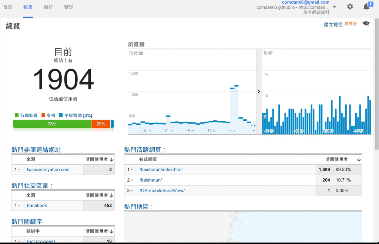Open the 管理 tab
Image resolution: width=379 pixels, height=244 pixels.
tap(69, 7)
